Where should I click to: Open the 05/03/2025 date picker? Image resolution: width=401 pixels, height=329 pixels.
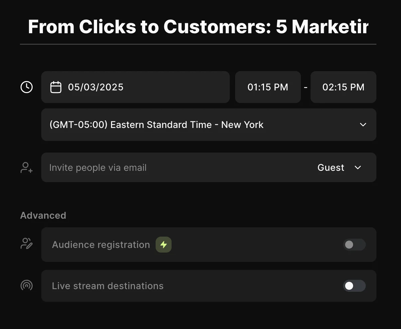tap(135, 87)
